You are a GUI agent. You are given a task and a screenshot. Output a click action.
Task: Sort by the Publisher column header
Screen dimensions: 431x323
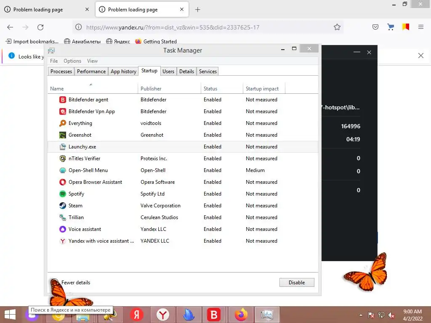pos(169,88)
